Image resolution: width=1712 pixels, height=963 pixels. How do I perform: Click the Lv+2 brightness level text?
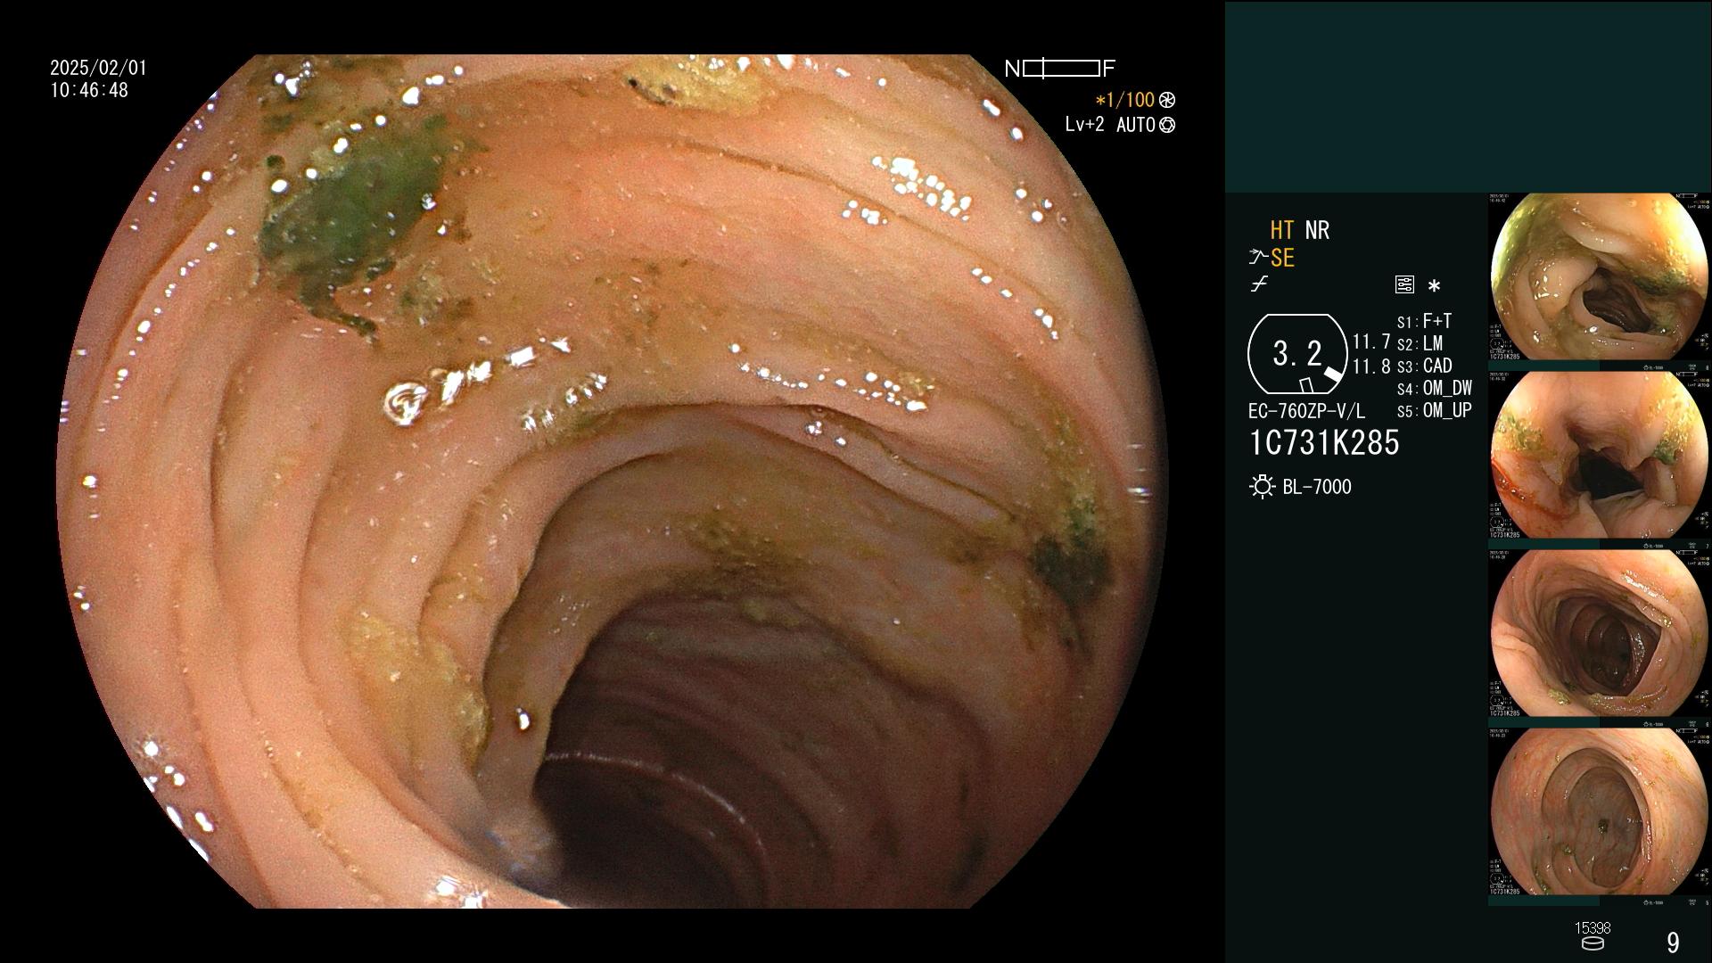(1084, 125)
